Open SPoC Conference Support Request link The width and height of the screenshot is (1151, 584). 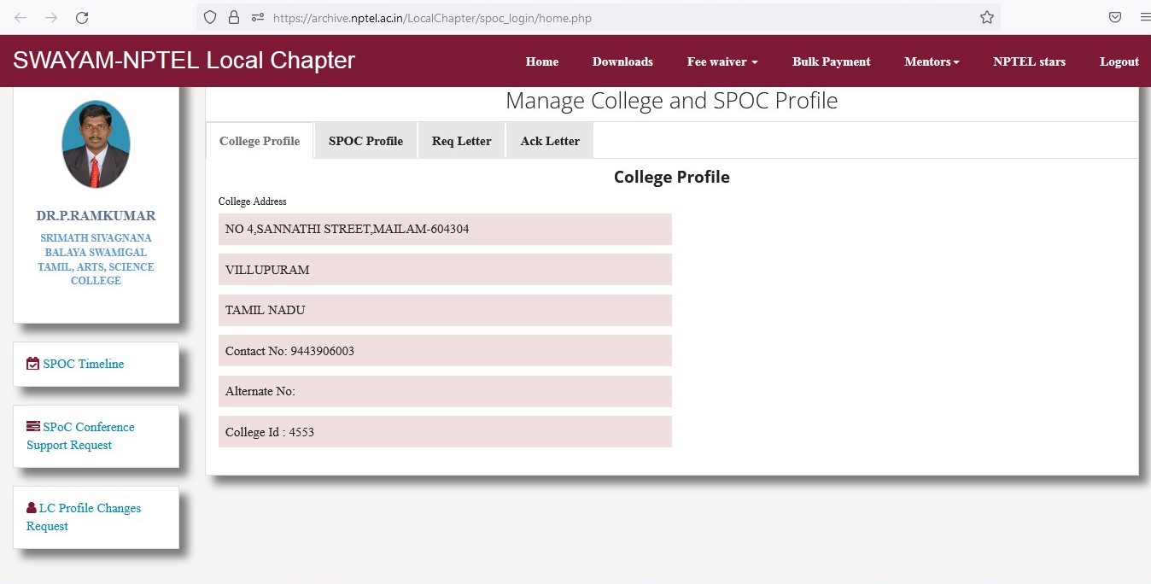click(80, 435)
